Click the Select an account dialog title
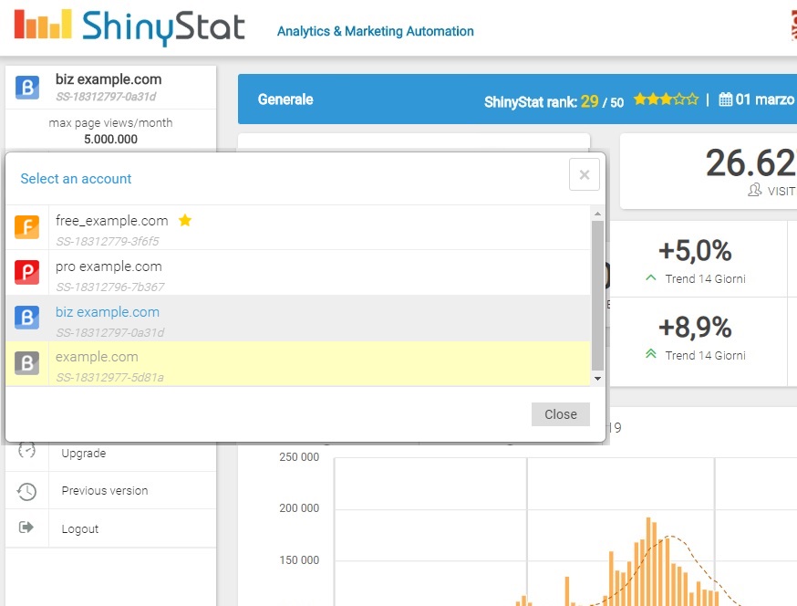 [76, 179]
